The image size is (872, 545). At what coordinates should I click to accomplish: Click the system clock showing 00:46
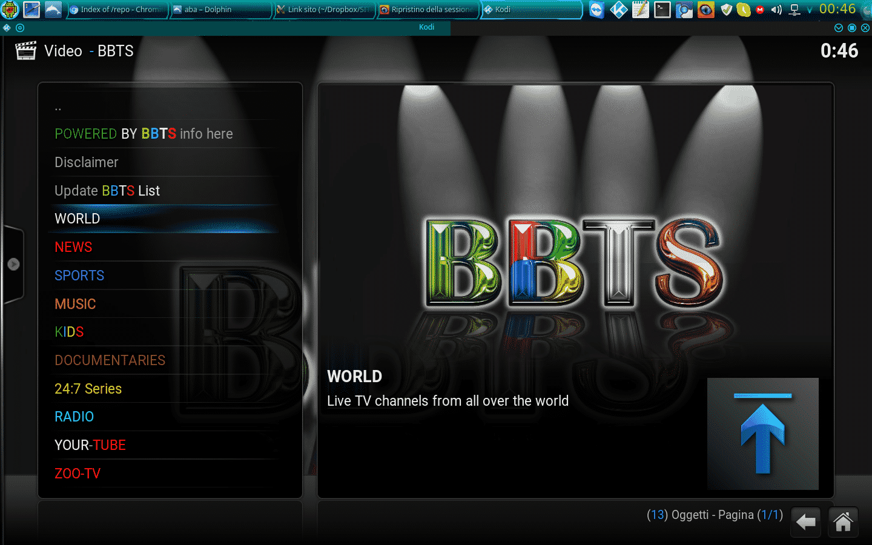[x=837, y=9]
